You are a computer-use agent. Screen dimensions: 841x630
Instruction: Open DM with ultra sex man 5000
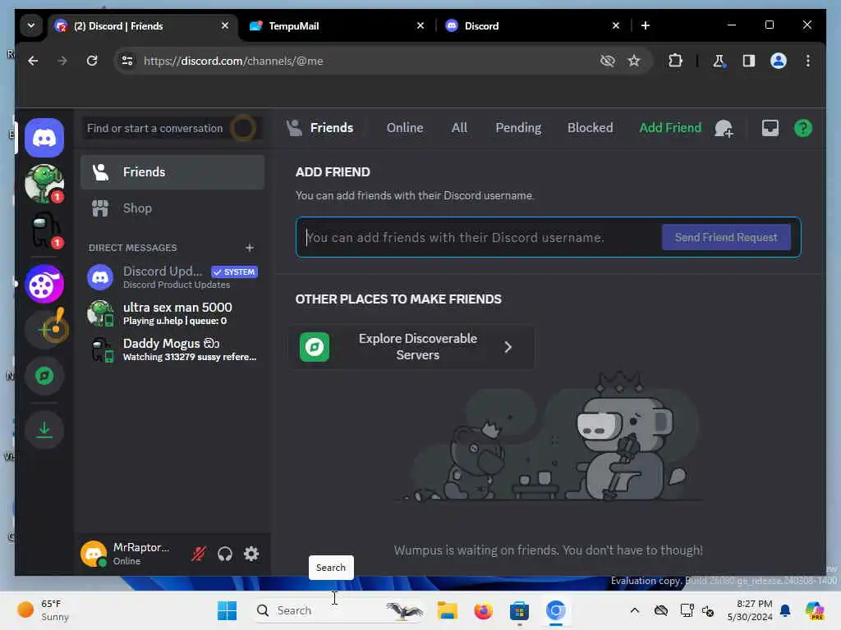(x=172, y=313)
